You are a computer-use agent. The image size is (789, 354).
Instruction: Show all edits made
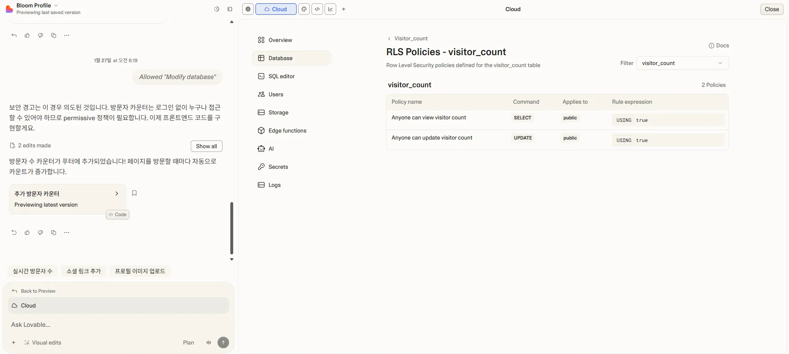click(x=206, y=146)
